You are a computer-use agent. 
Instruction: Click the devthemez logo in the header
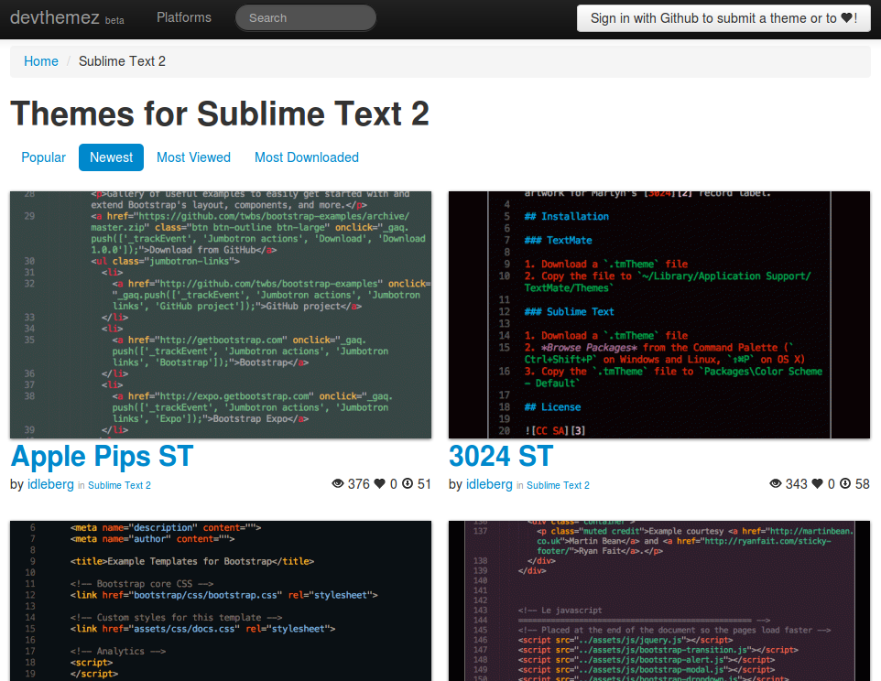coord(55,17)
